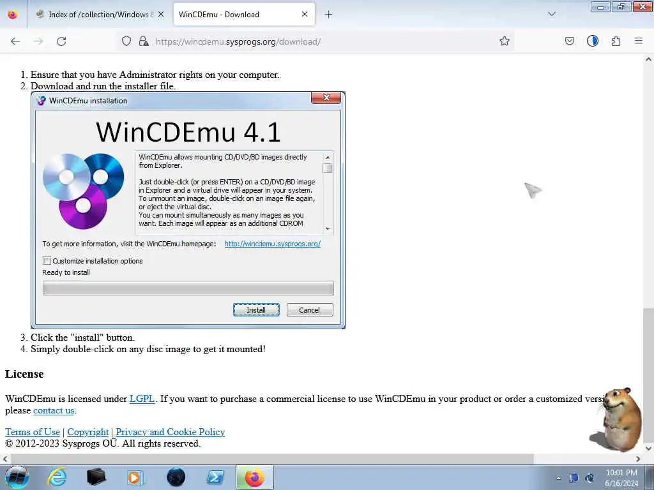Viewport: 654px width, 490px height.
Task: Launch Internet Explorer from the taskbar
Action: [x=57, y=477]
